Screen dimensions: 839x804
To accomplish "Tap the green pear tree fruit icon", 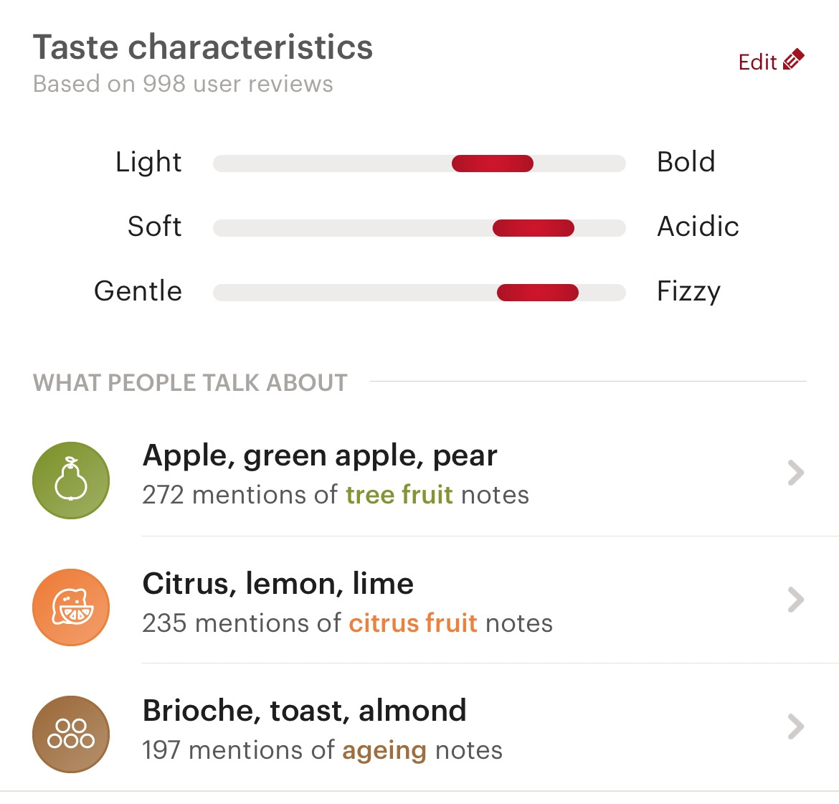I will pyautogui.click(x=70, y=480).
